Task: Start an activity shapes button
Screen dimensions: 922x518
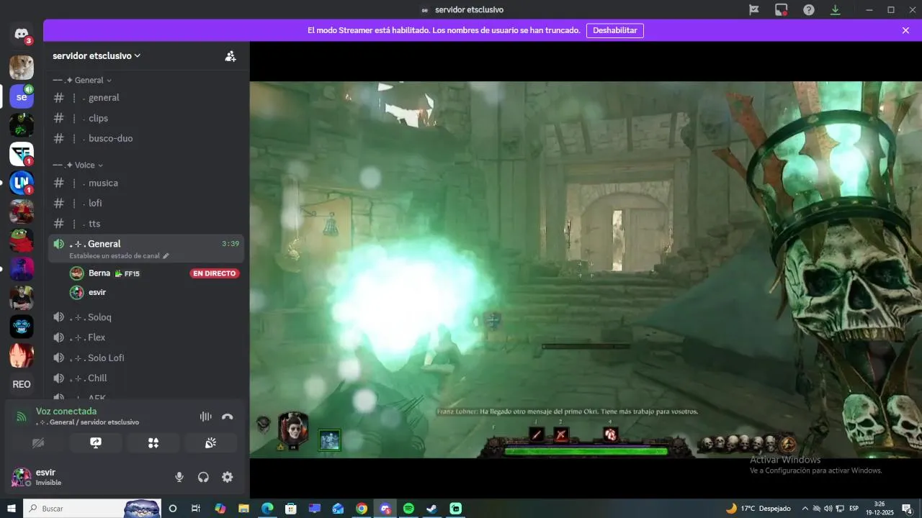Action: click(x=153, y=443)
